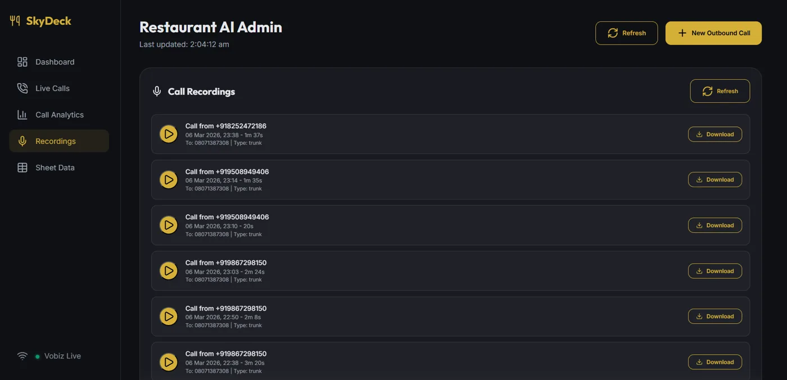Viewport: 787px width, 380px height.
Task: Download the 22:38 call recording
Action: 715,362
